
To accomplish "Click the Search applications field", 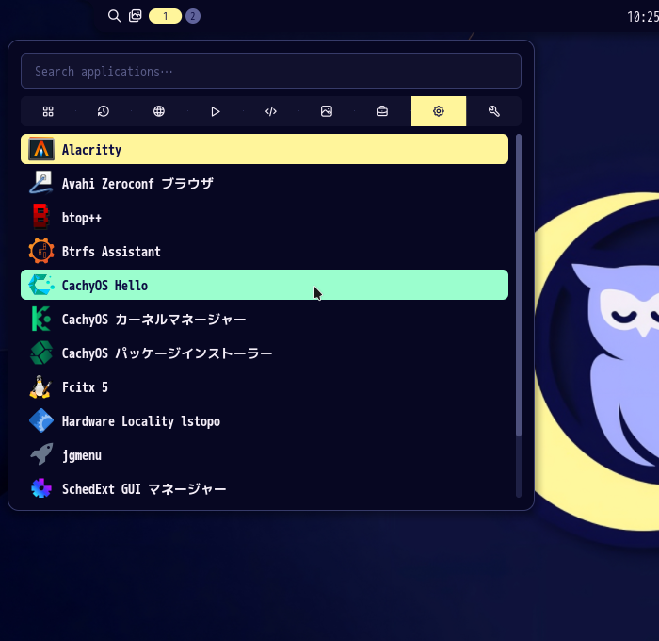I will (x=271, y=71).
